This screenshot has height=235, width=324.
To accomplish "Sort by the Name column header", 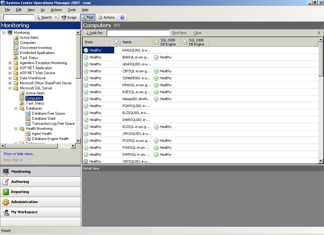I will pyautogui.click(x=137, y=42).
